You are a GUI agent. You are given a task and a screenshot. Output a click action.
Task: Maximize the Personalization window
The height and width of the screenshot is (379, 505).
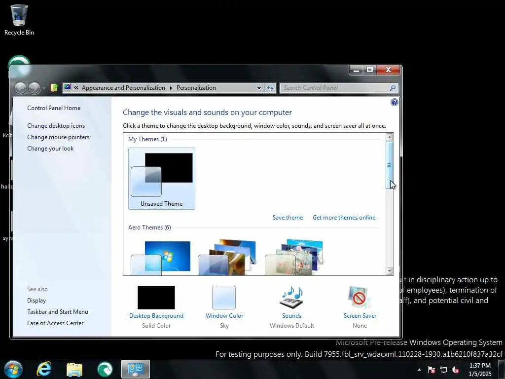[x=370, y=70]
